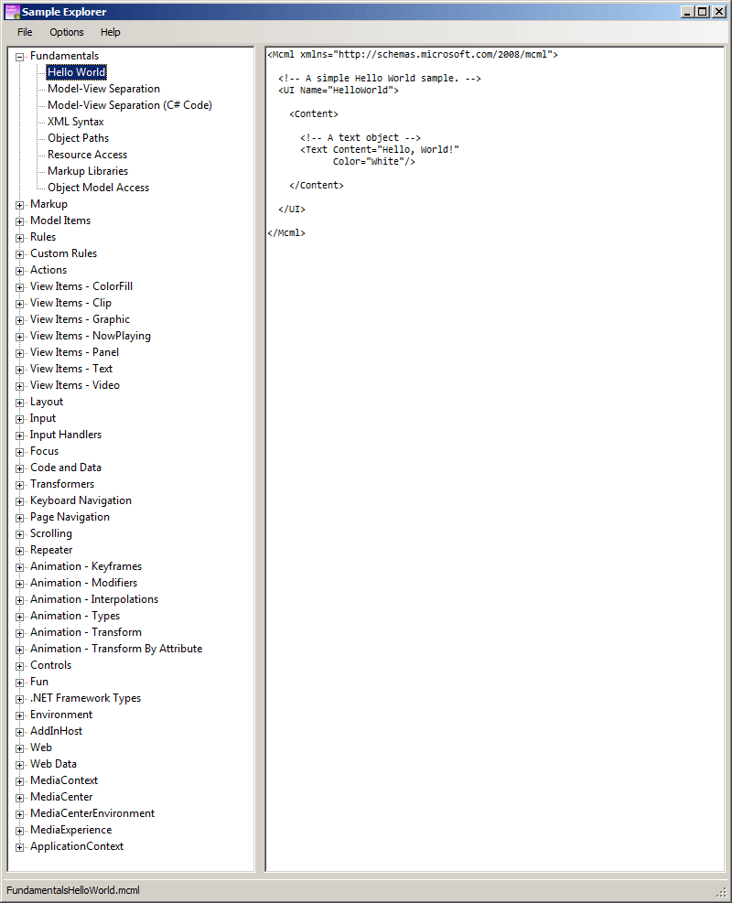Expand the Fun tree node

(x=19, y=683)
